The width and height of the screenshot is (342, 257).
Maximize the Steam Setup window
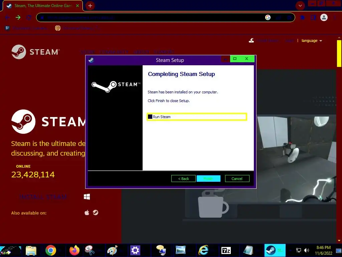pyautogui.click(x=235, y=59)
